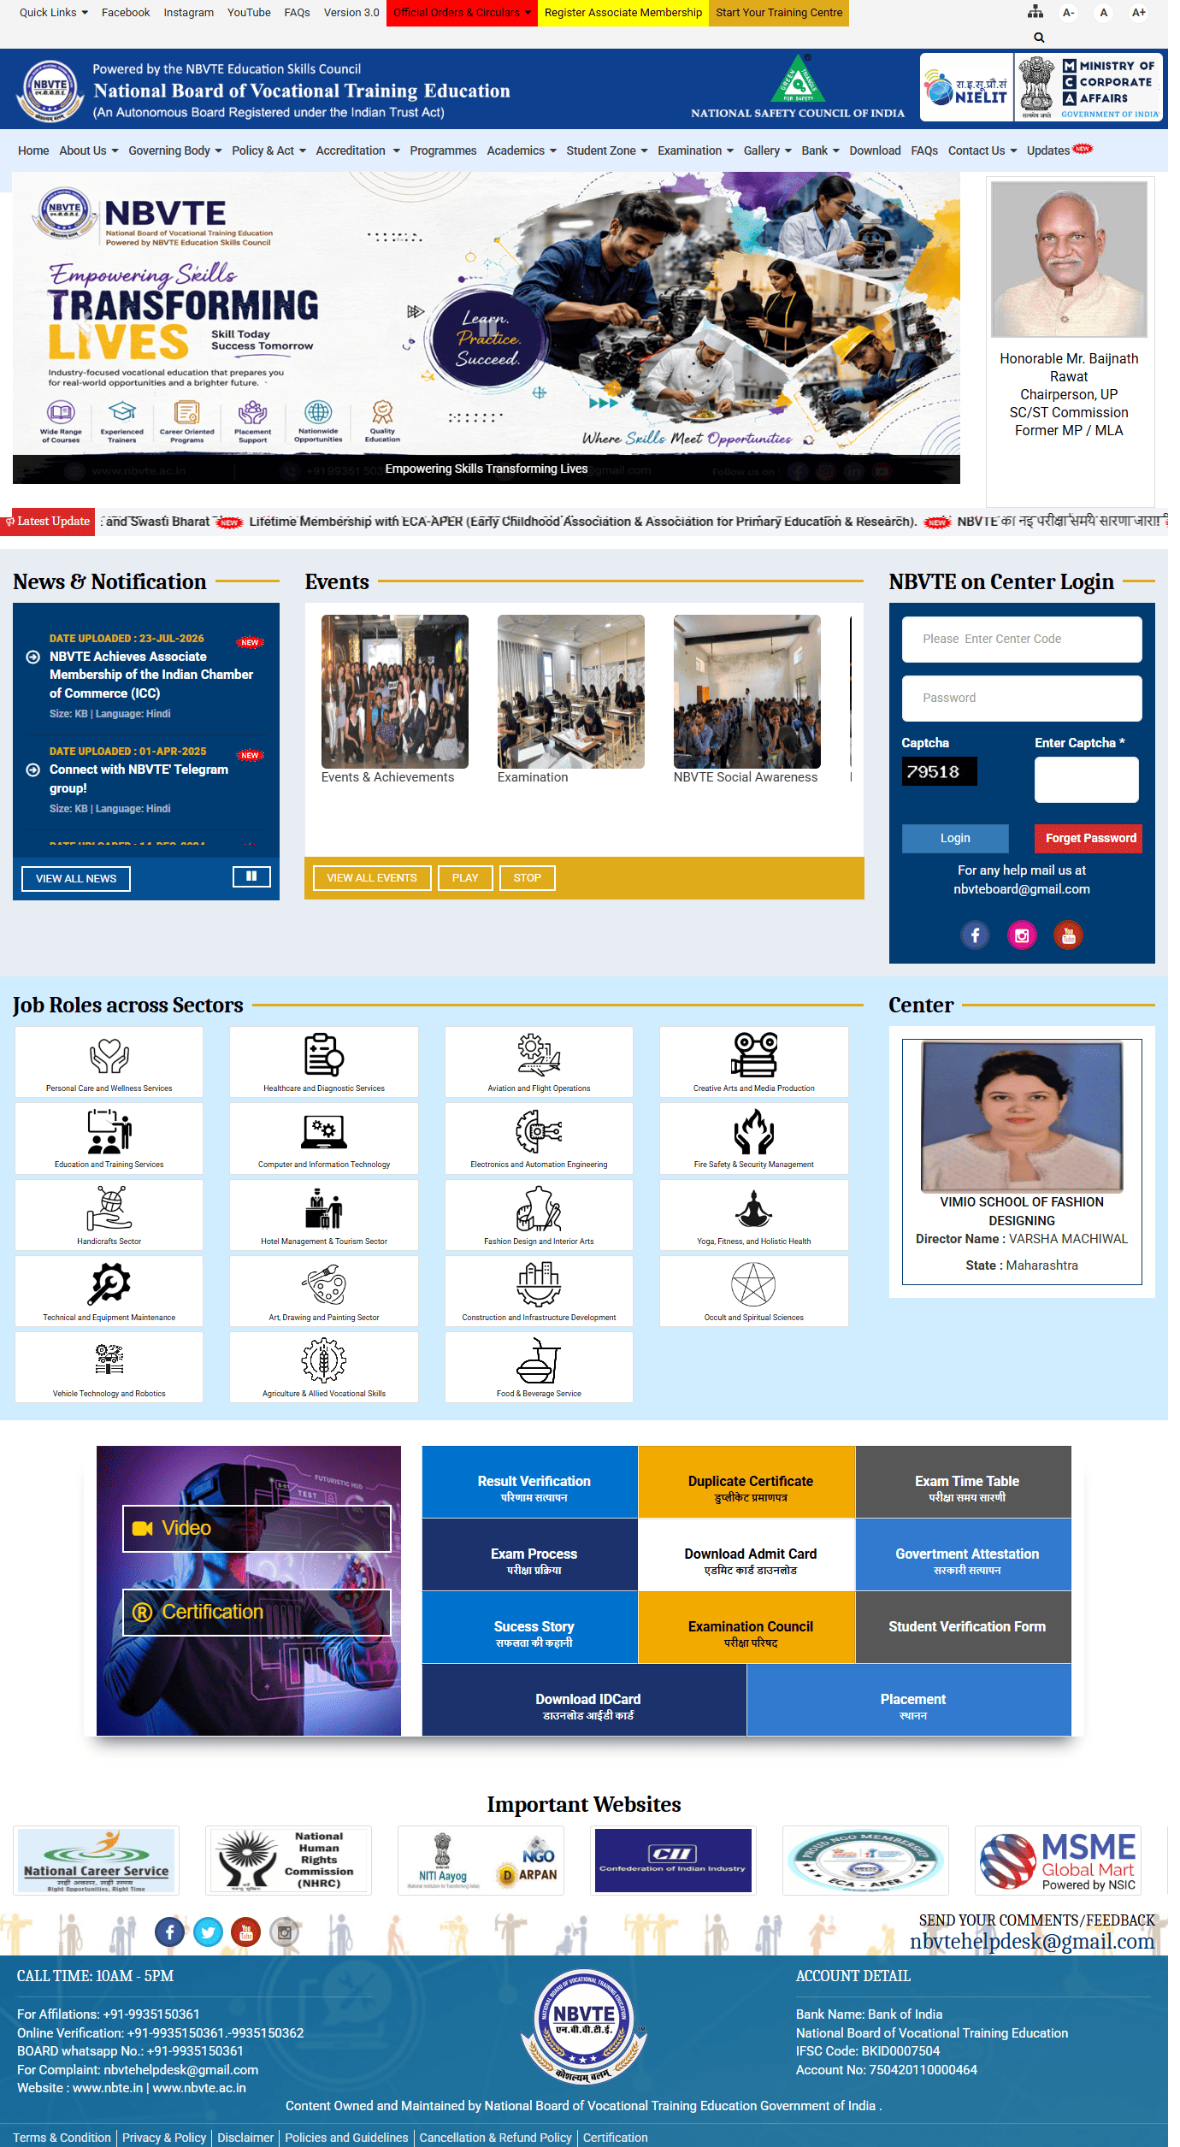This screenshot has width=1180, height=2147.
Task: Select Food & Beverage Service icon
Action: pyautogui.click(x=539, y=1360)
